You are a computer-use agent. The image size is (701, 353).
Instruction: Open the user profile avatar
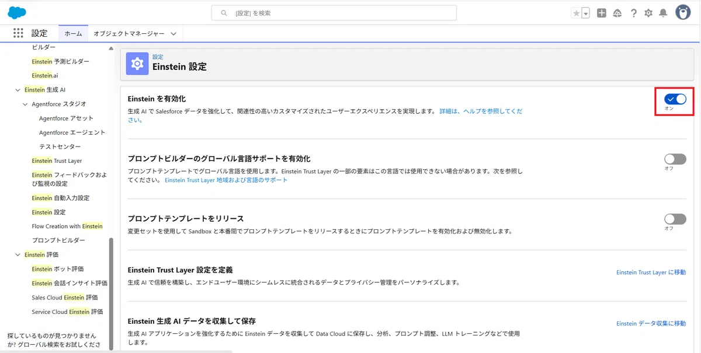(683, 12)
